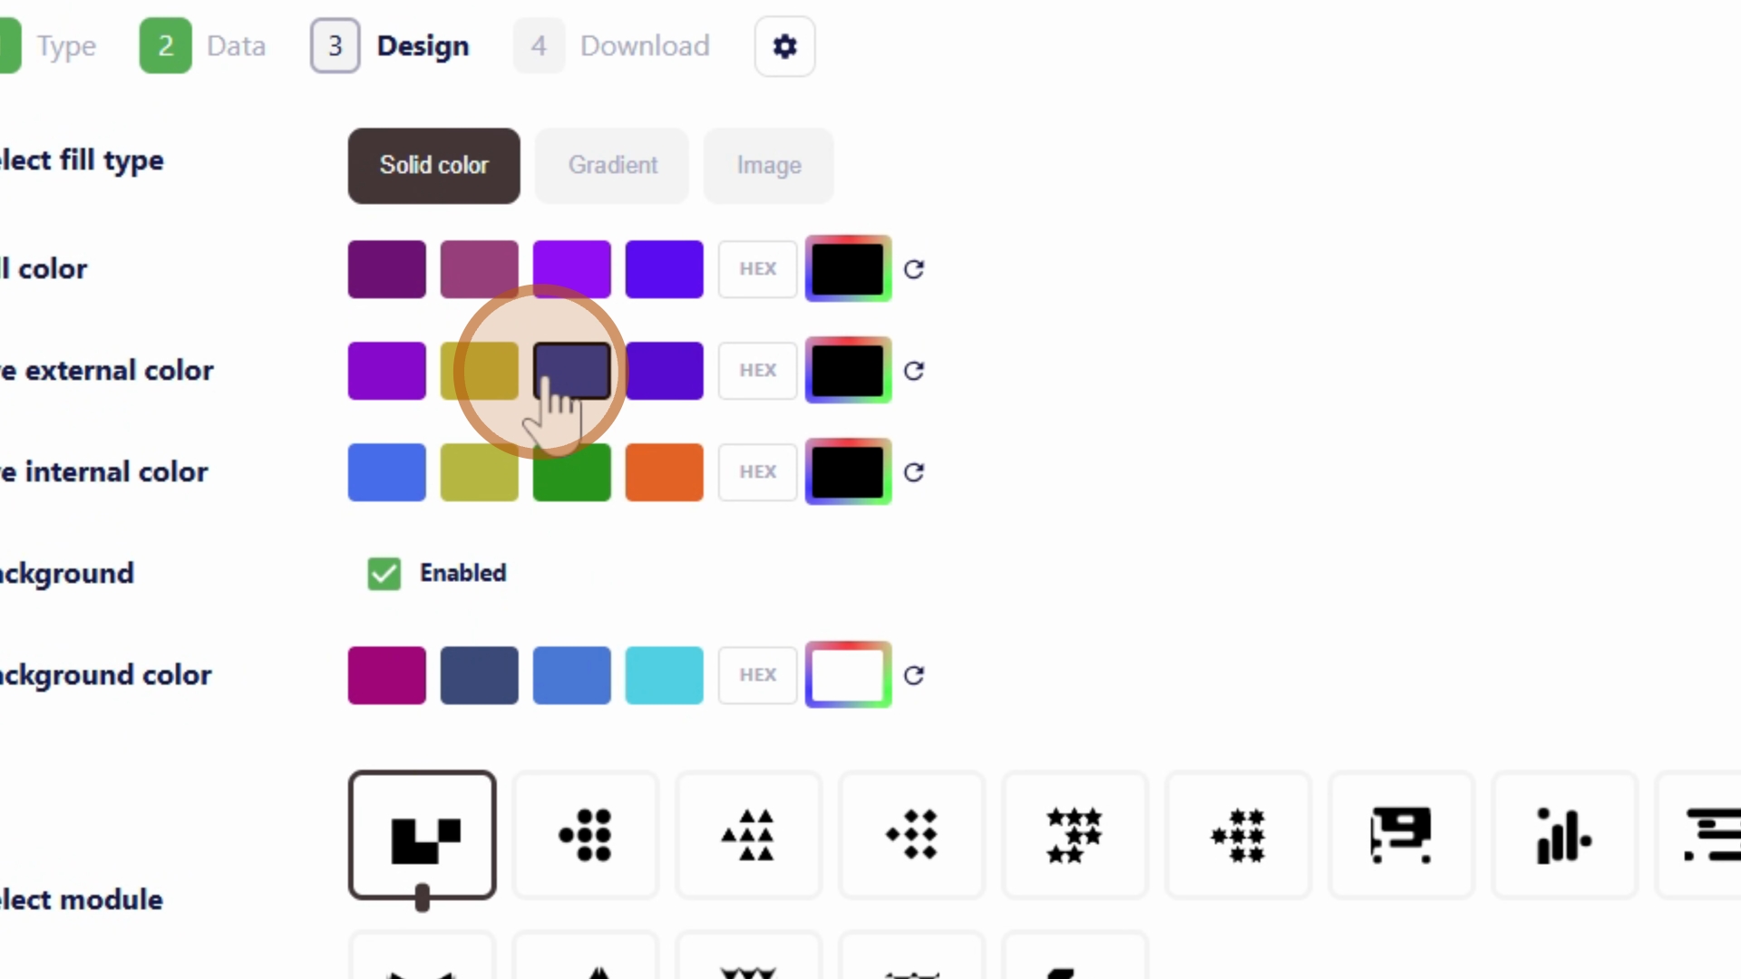Reset the eye external color row
This screenshot has height=979, width=1741.
[914, 371]
